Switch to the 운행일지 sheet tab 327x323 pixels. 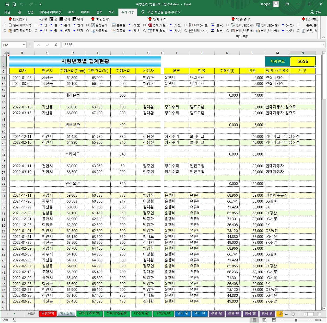pyautogui.click(x=48, y=314)
